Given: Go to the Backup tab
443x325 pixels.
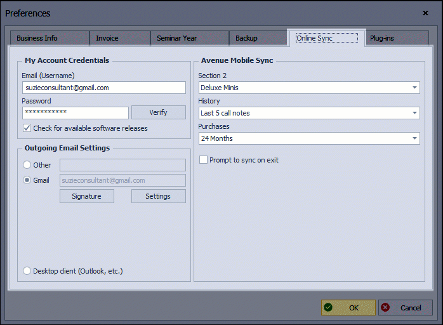Looking at the screenshot, I should (258, 38).
